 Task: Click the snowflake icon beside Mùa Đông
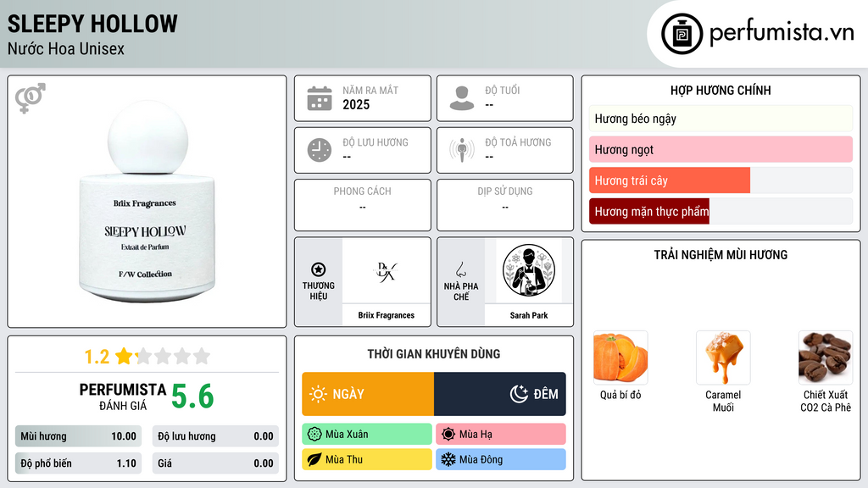pos(448,459)
